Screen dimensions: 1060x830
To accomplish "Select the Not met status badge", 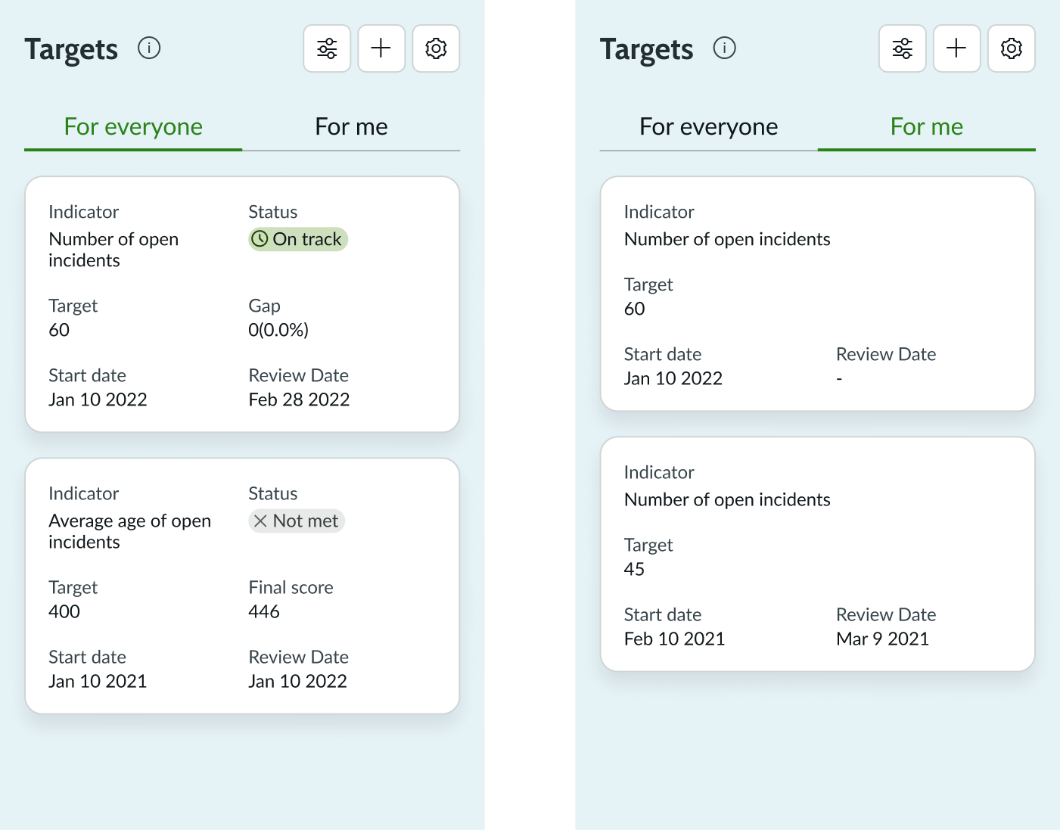I will [297, 521].
